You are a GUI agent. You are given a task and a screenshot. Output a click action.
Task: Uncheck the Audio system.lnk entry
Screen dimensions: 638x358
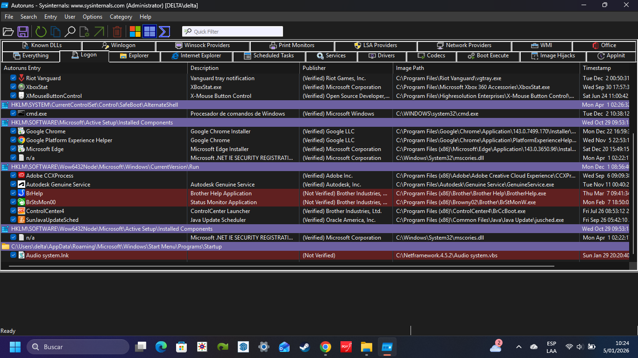click(x=14, y=255)
